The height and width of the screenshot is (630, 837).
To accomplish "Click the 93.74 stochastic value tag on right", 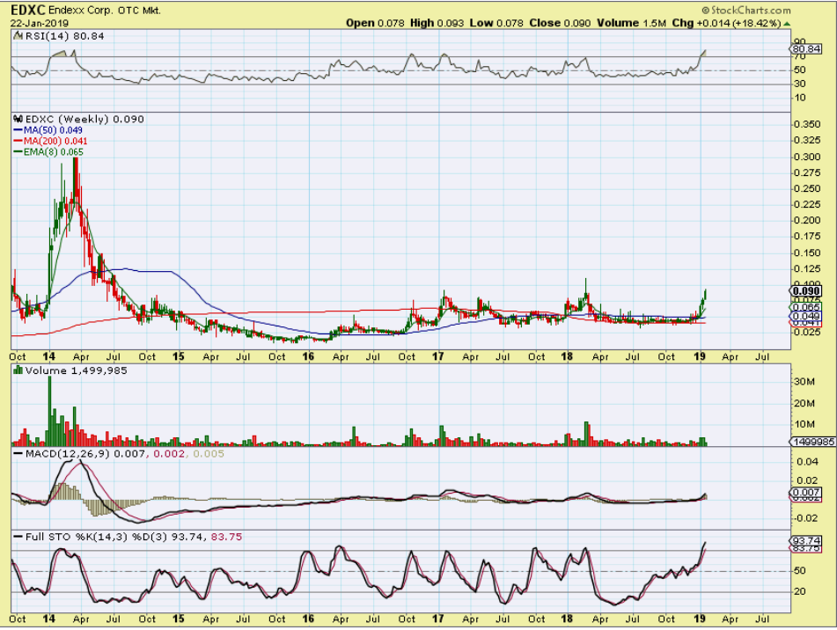I will [806, 541].
